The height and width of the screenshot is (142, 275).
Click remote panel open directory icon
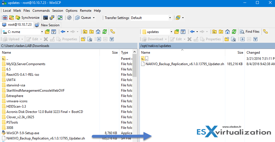pyautogui.click(x=177, y=32)
